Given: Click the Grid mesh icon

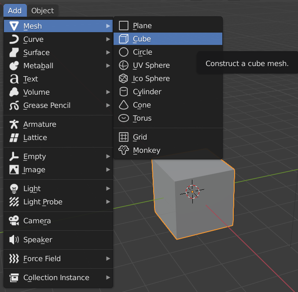Looking at the screenshot, I should (124, 137).
